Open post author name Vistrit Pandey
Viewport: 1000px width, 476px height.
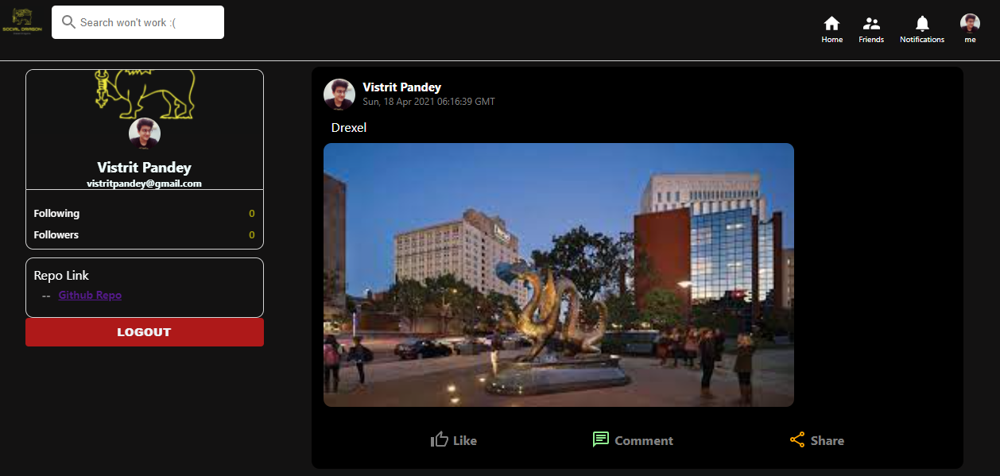tap(401, 87)
